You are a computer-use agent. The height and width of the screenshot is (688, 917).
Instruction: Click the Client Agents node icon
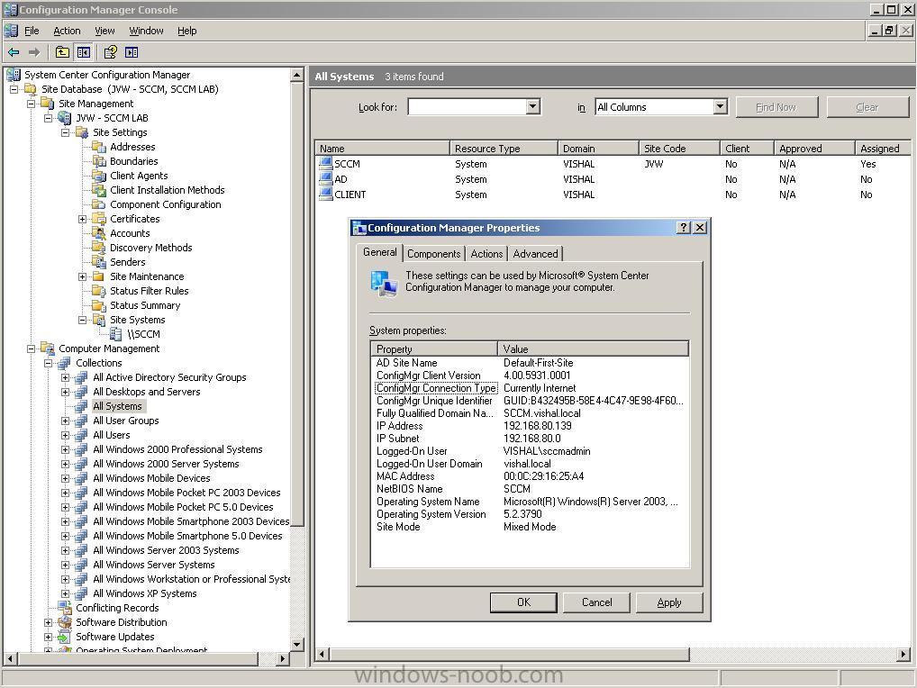[x=99, y=176]
